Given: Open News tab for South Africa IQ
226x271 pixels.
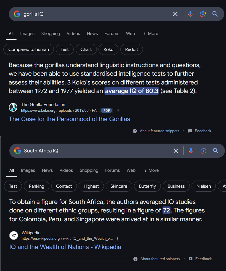Looking at the screenshot, I should (x=47, y=170).
